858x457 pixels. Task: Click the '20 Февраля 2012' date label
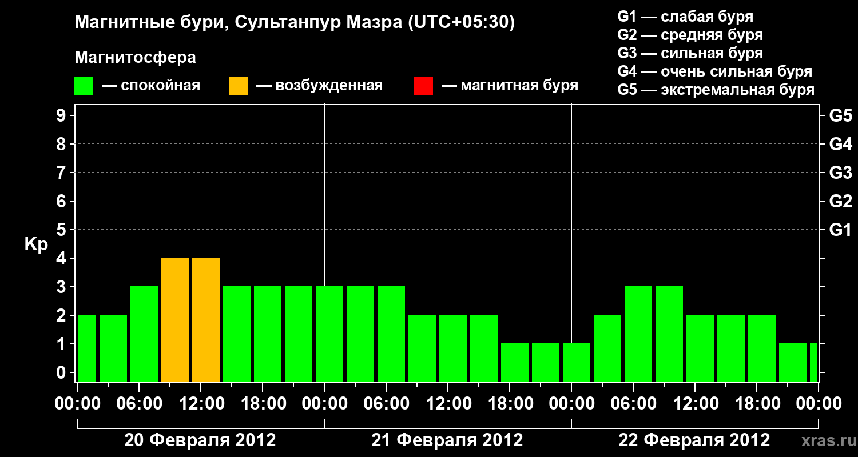click(200, 440)
